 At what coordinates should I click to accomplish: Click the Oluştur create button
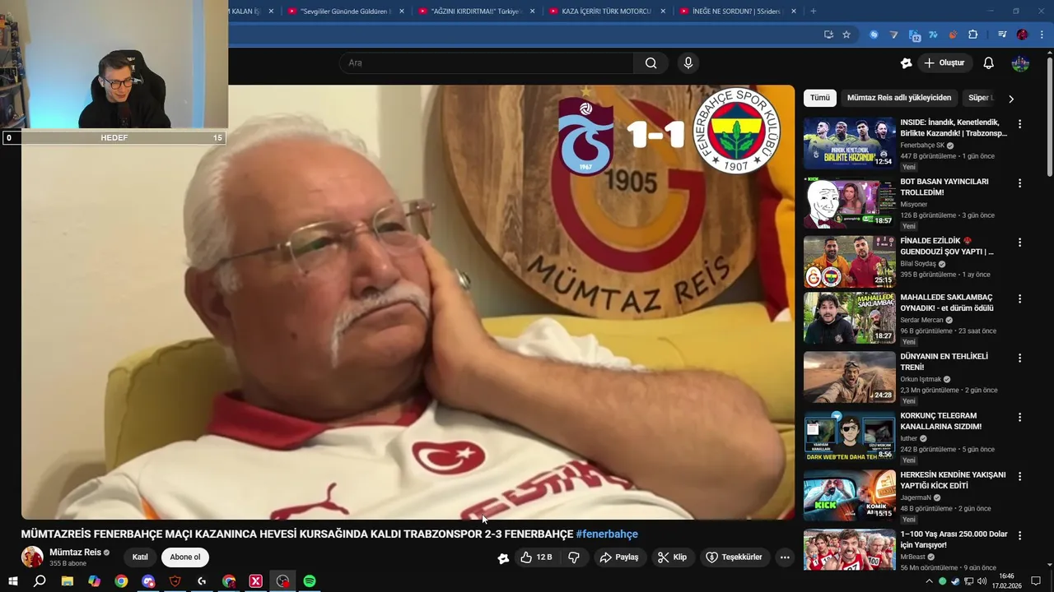[x=944, y=63]
